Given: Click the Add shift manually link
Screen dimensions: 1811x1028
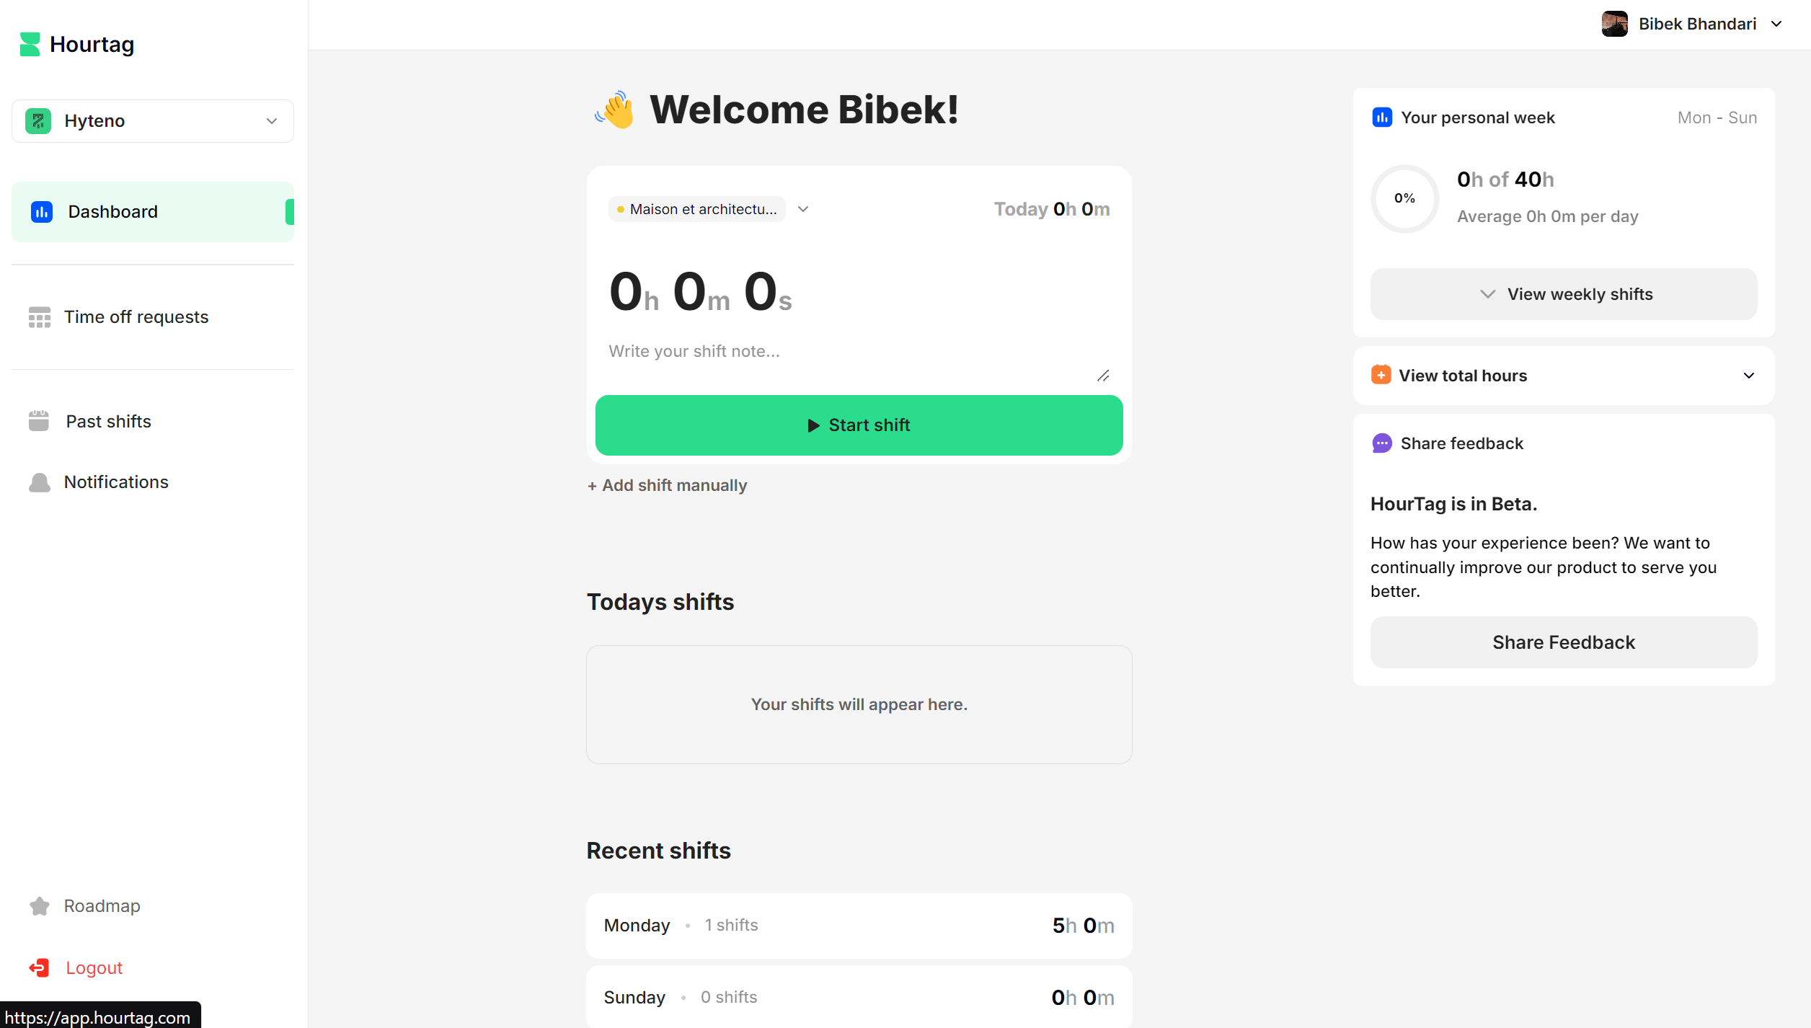Looking at the screenshot, I should [668, 485].
